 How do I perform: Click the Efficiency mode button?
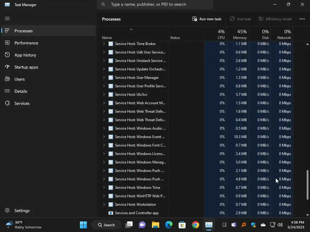pos(275,19)
